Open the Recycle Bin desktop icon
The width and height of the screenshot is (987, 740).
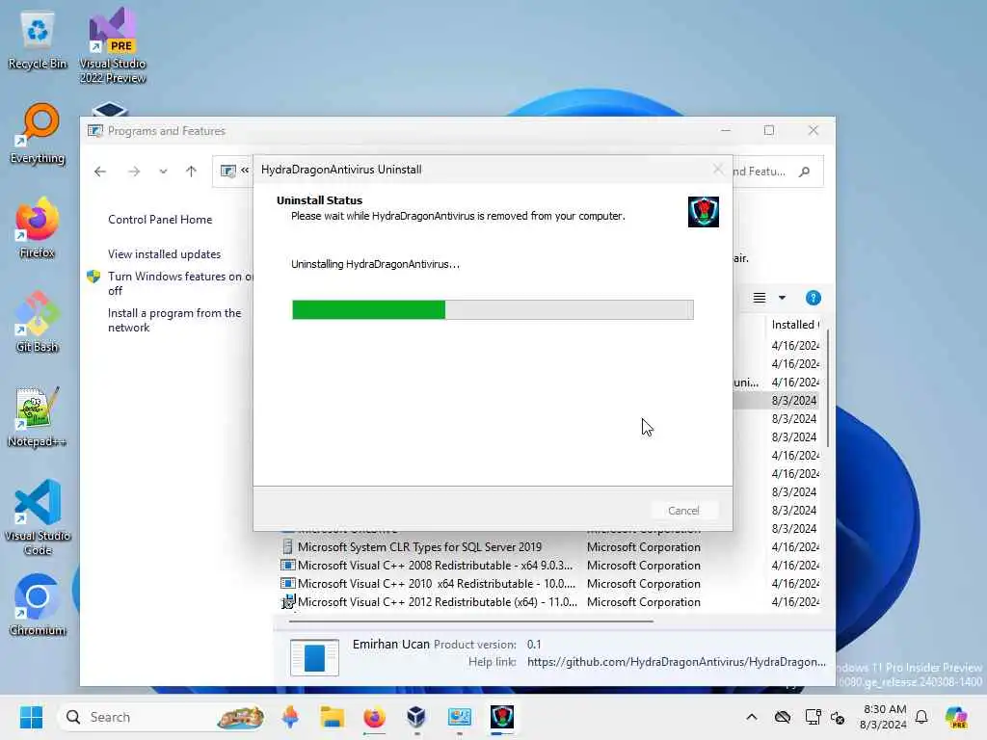38,40
